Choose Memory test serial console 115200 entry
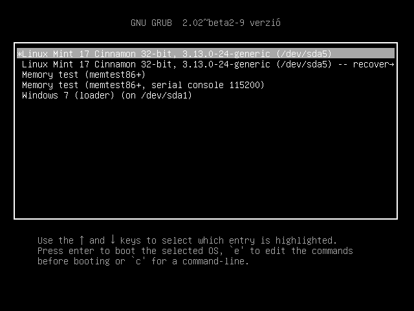The height and width of the screenshot is (311, 414). pyautogui.click(x=143, y=85)
